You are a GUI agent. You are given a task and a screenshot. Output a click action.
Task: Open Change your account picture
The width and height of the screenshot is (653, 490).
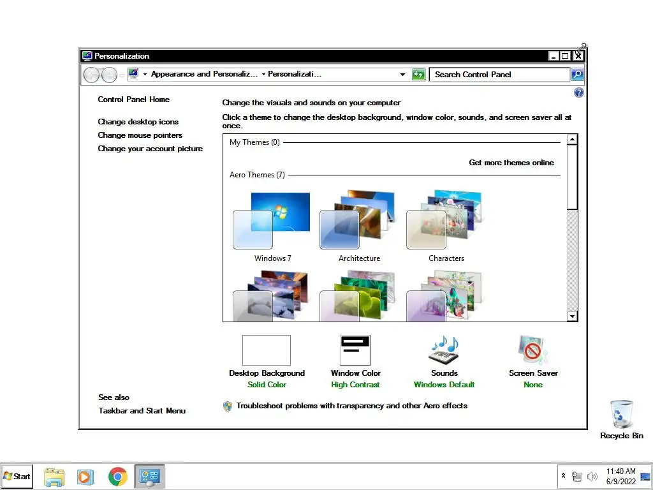coord(150,148)
